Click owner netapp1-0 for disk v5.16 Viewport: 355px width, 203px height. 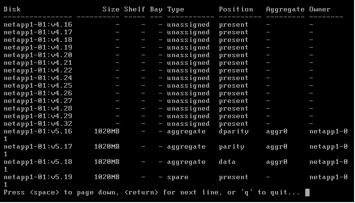[x=328, y=132]
